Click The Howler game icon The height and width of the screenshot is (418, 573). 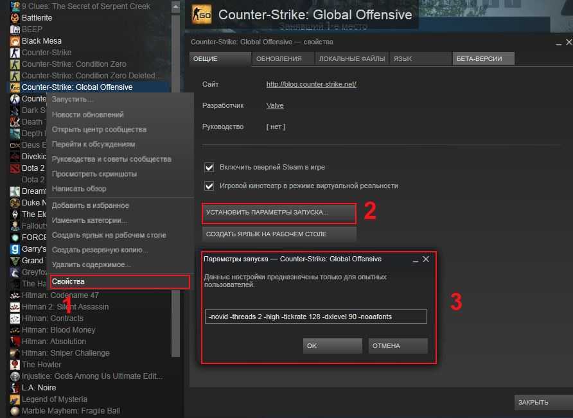pyautogui.click(x=15, y=364)
